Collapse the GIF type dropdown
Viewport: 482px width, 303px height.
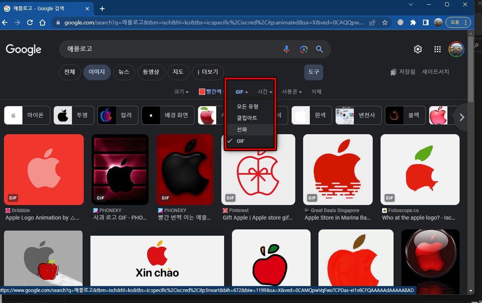pos(242,92)
